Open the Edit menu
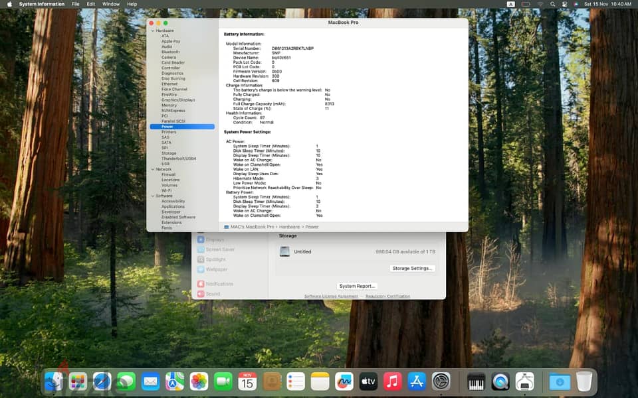This screenshot has height=398, width=638. pos(91,4)
